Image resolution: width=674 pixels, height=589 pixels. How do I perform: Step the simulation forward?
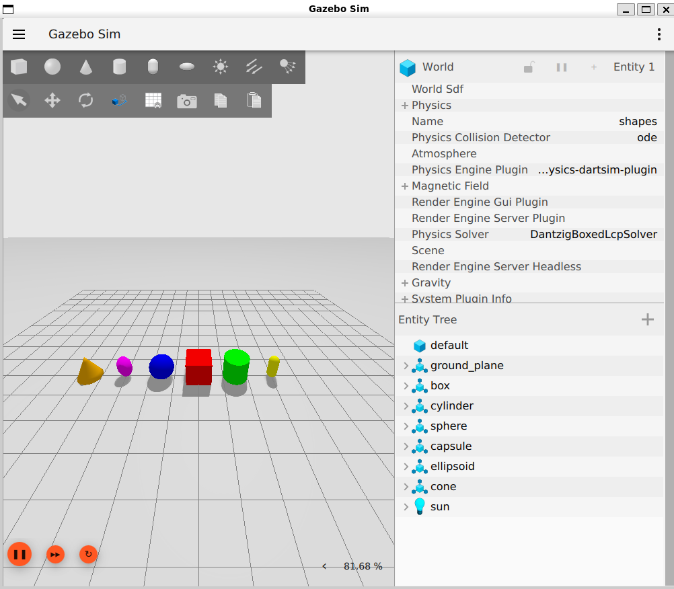click(55, 554)
